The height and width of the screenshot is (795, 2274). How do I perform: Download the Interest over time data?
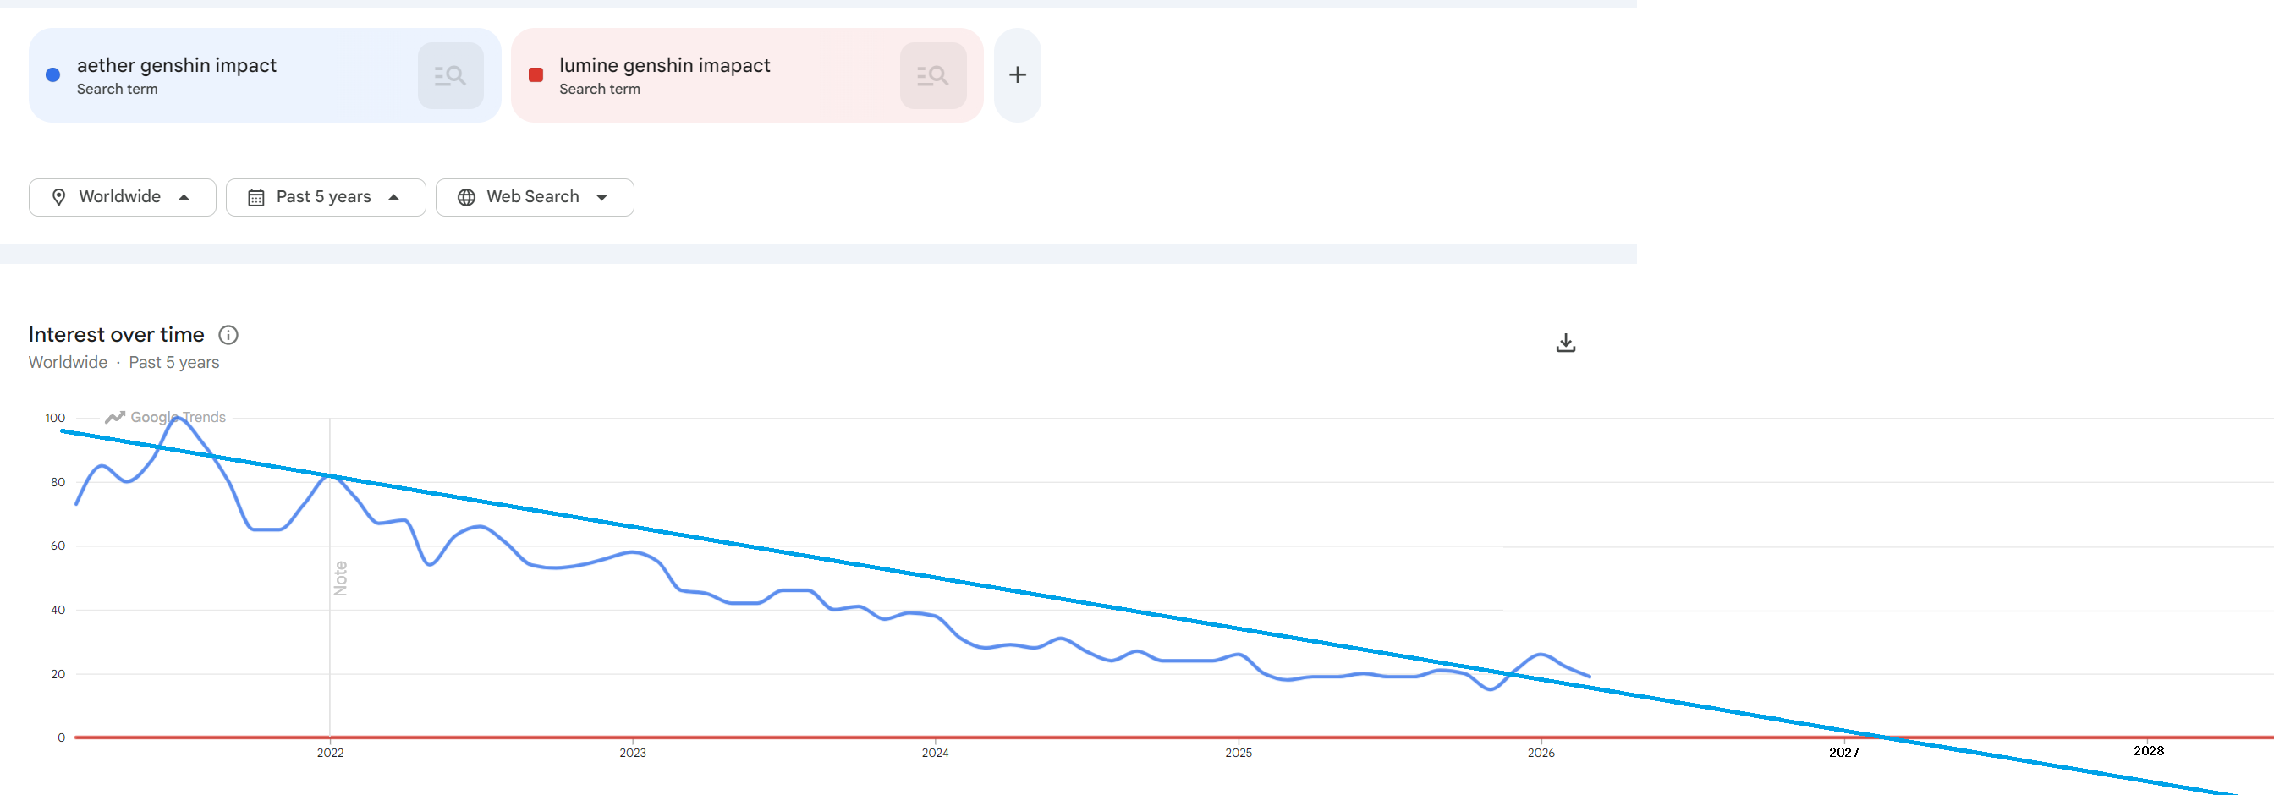(x=1565, y=343)
